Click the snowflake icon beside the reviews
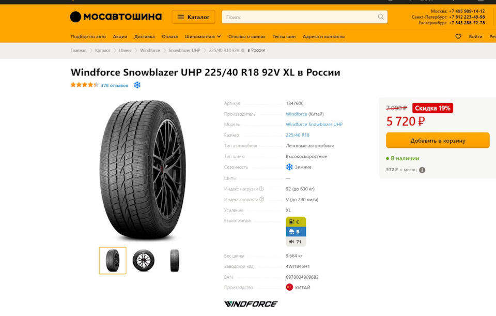The height and width of the screenshot is (316, 496). tap(136, 84)
